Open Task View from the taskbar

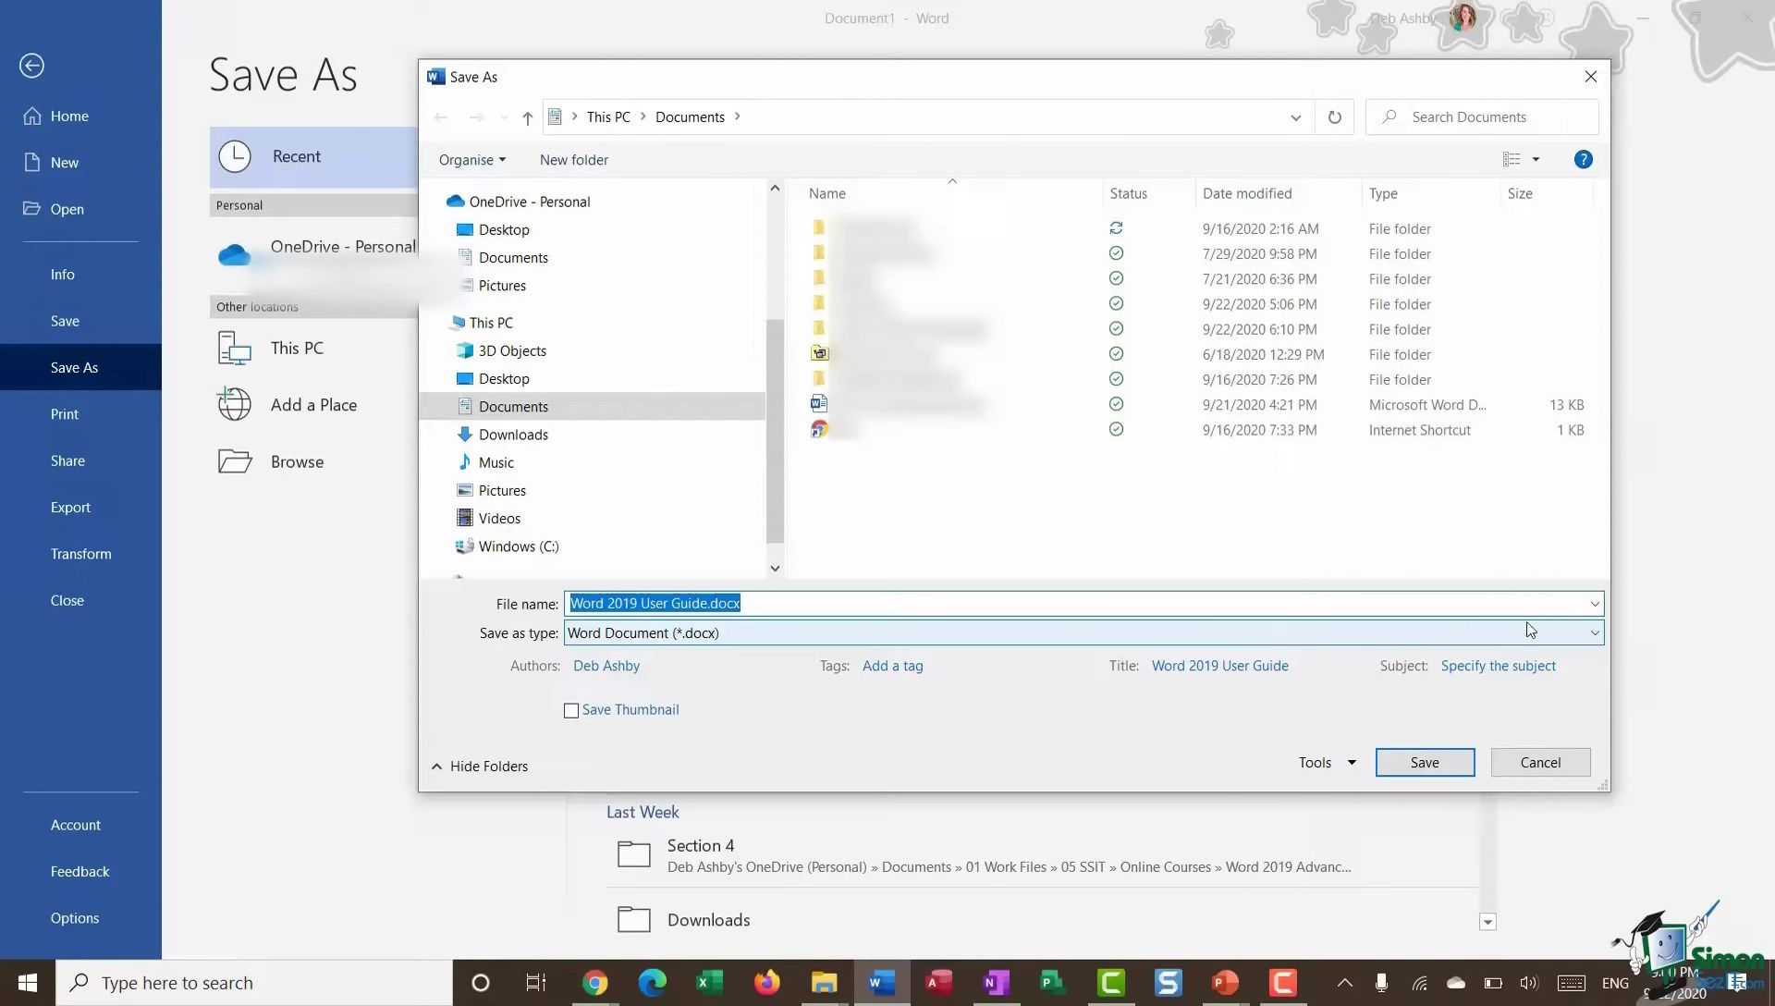click(536, 983)
